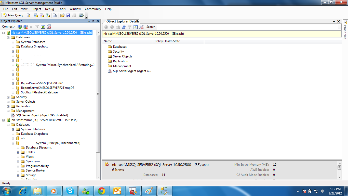Viewport: 348px width, 196px height.
Task: Open a file using the toolbar icon
Action: [x=62, y=15]
